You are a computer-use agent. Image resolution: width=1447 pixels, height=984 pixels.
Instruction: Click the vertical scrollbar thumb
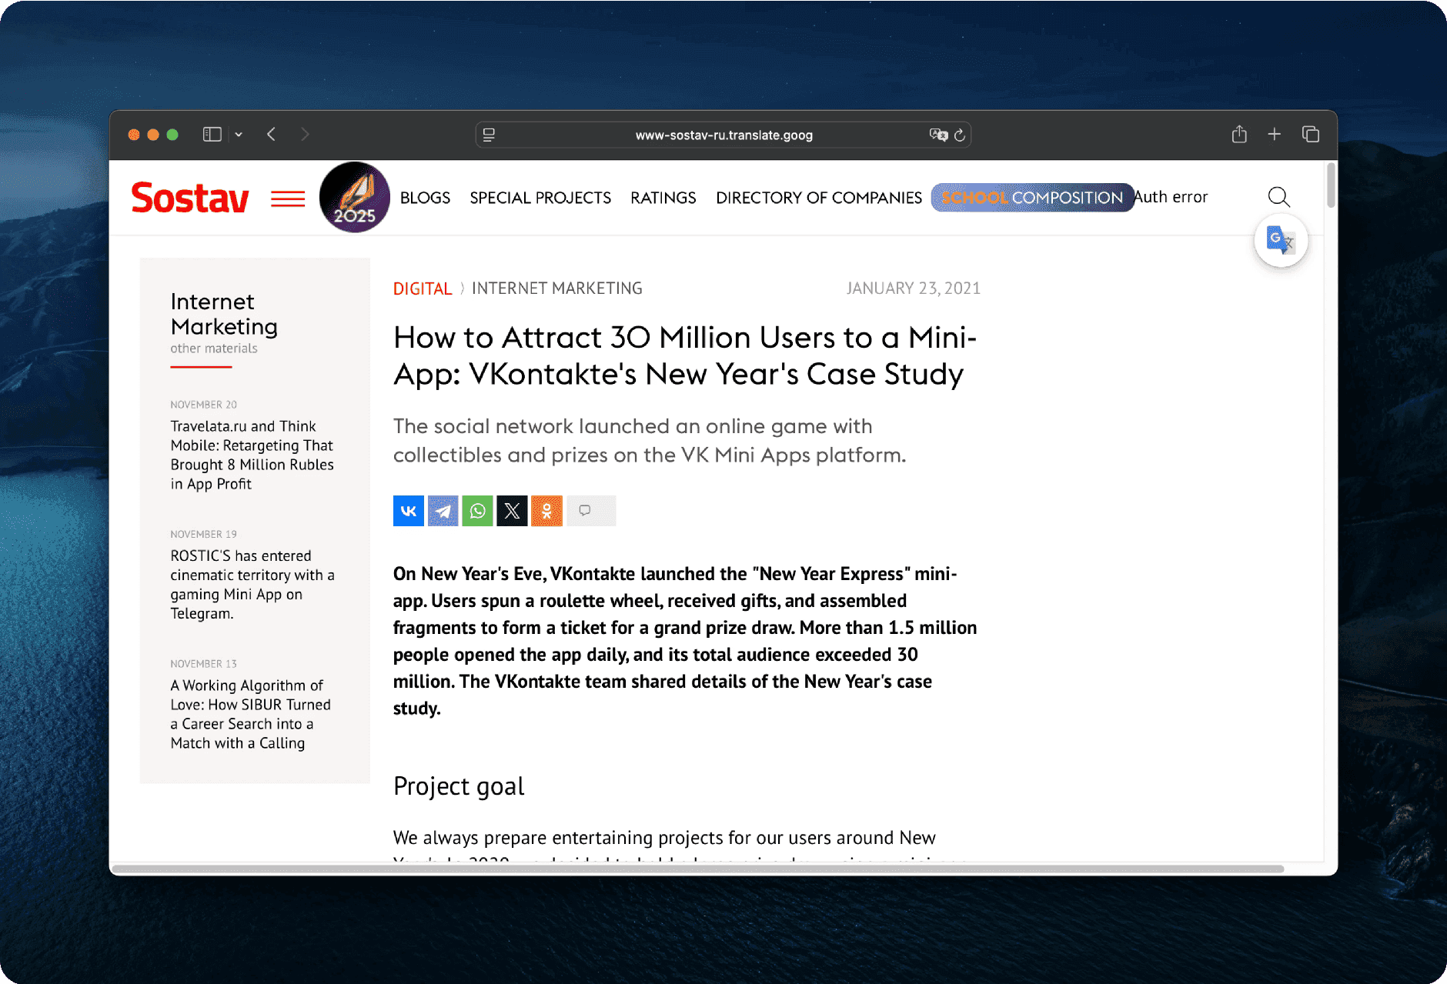[x=1331, y=186]
